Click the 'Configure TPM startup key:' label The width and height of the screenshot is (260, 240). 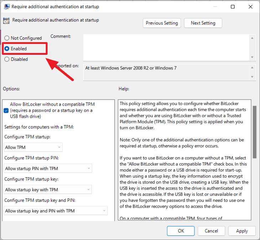[31, 179]
